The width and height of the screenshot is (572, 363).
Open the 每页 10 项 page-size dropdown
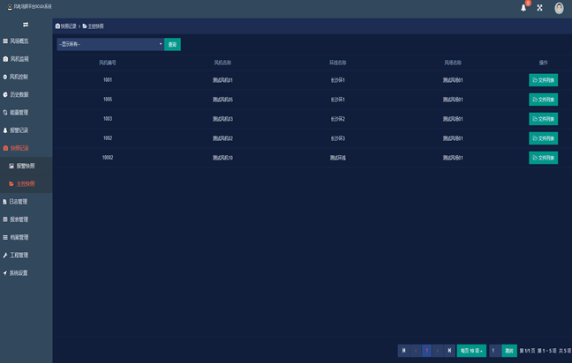(x=471, y=351)
